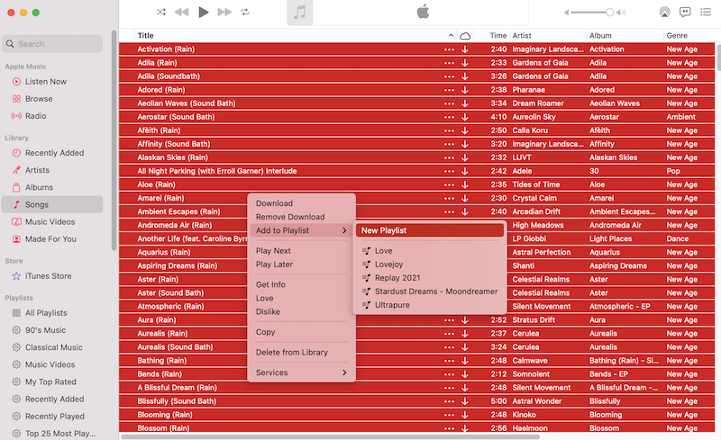Open Listen Now in the sidebar
The image size is (721, 440).
tap(45, 82)
